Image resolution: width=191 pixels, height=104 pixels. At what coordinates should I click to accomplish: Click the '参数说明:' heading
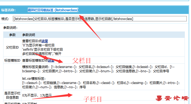tap(10, 28)
